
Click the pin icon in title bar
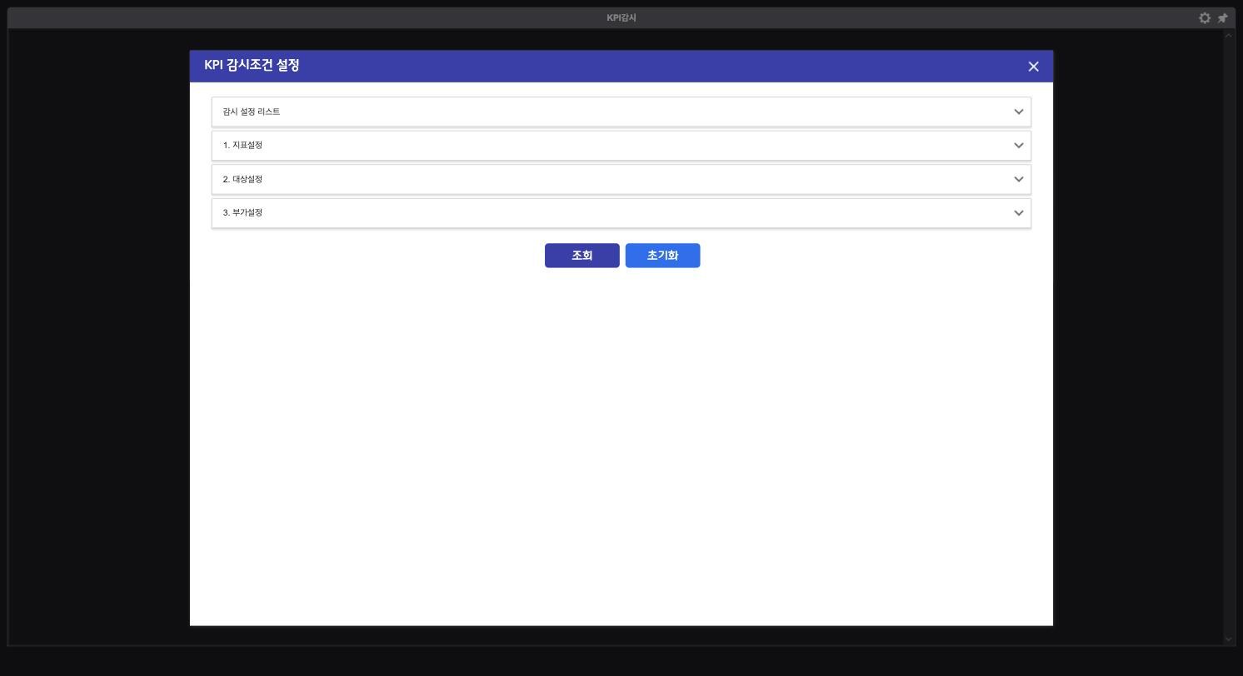point(1222,17)
